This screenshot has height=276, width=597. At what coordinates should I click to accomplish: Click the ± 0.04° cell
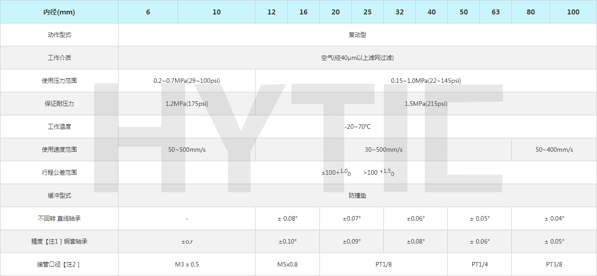(x=554, y=218)
